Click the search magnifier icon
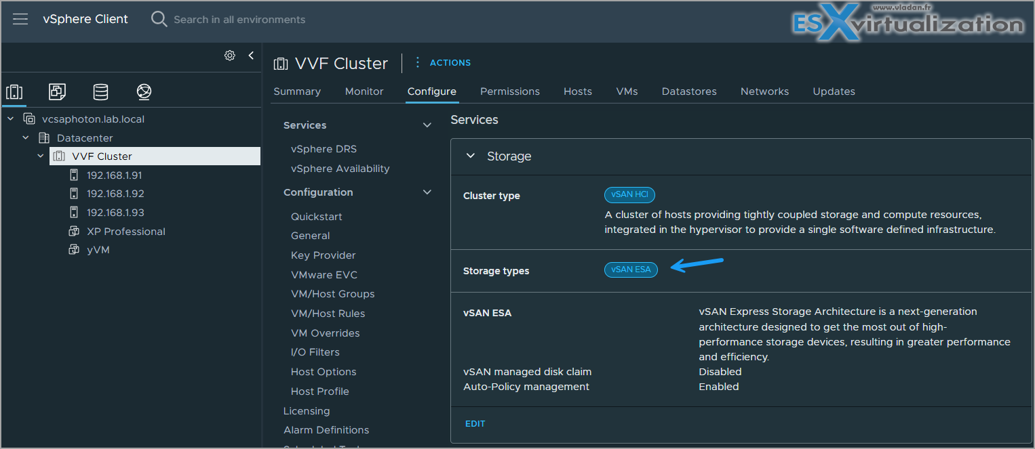Image resolution: width=1035 pixels, height=449 pixels. click(159, 19)
